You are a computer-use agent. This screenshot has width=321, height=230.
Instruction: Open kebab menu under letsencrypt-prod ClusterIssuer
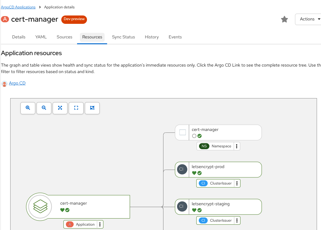coord(237,183)
